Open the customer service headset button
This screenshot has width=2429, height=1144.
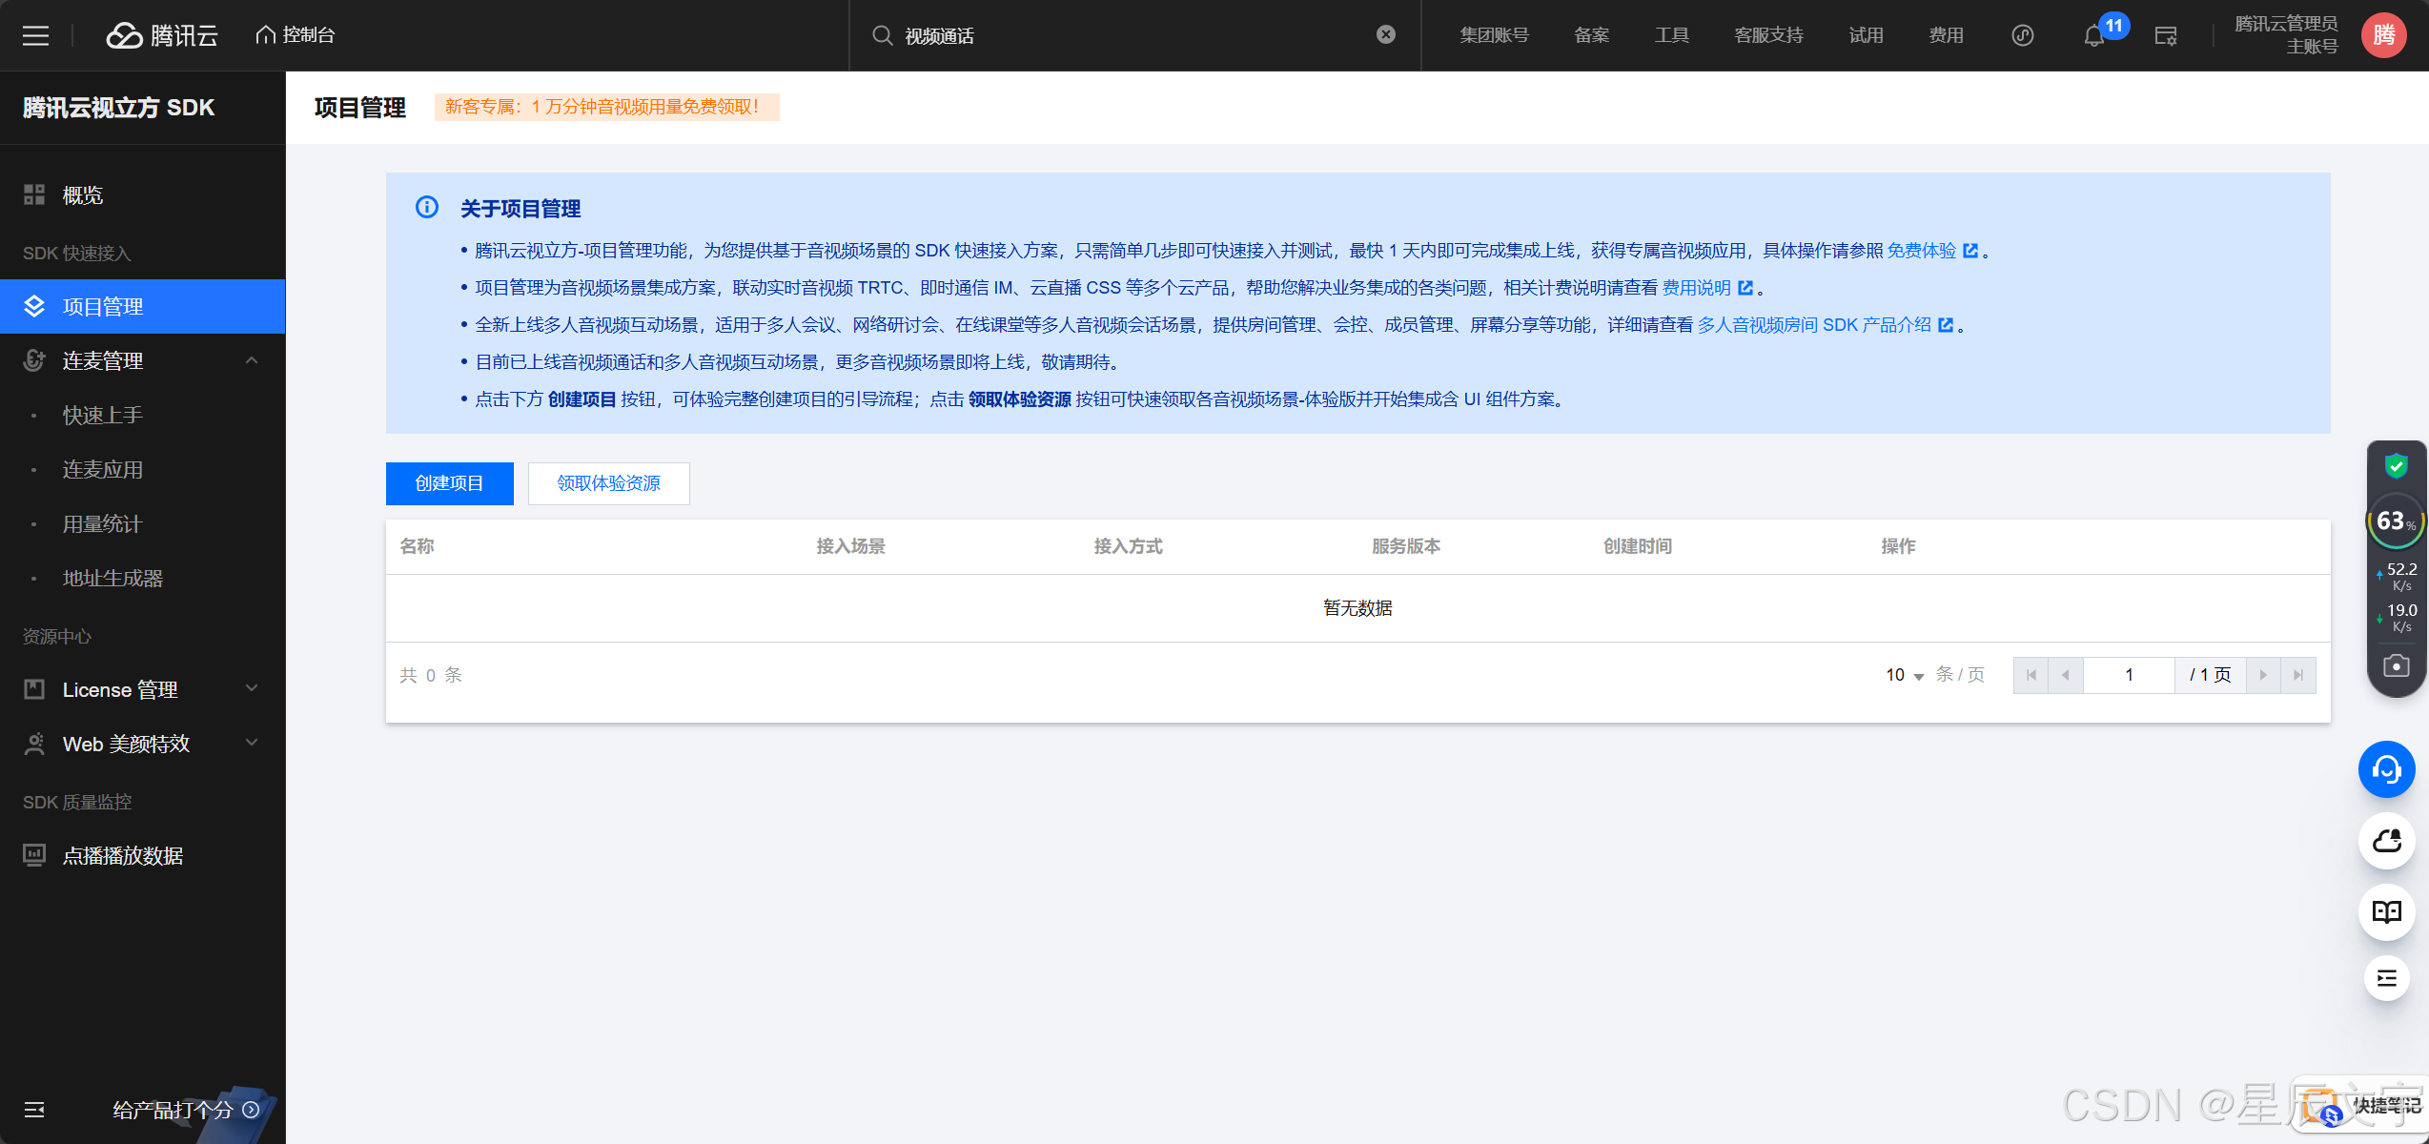coord(2386,769)
